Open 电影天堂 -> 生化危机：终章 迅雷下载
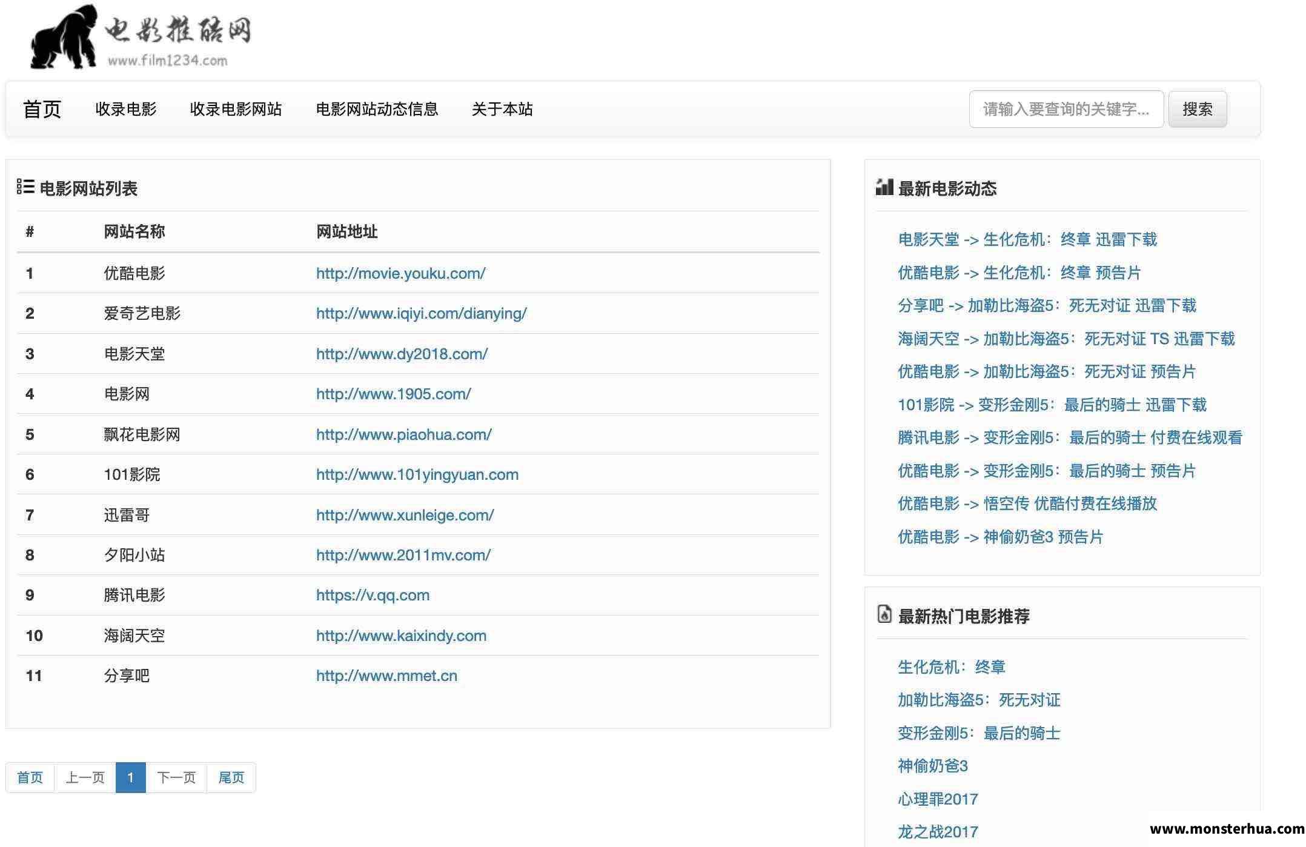The width and height of the screenshot is (1306, 847). pyautogui.click(x=1027, y=239)
